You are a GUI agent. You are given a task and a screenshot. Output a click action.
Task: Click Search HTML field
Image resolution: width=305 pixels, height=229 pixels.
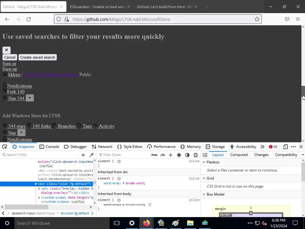click(x=40, y=155)
